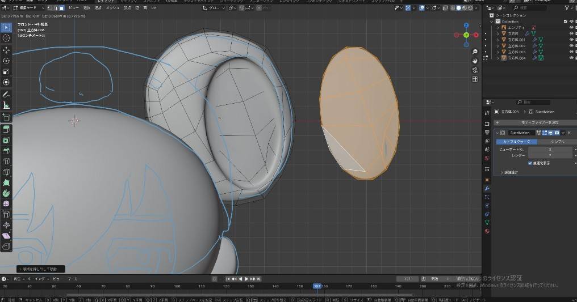Click the Box Select tool icon
This screenshot has width=577, height=302.
[x=6, y=28]
